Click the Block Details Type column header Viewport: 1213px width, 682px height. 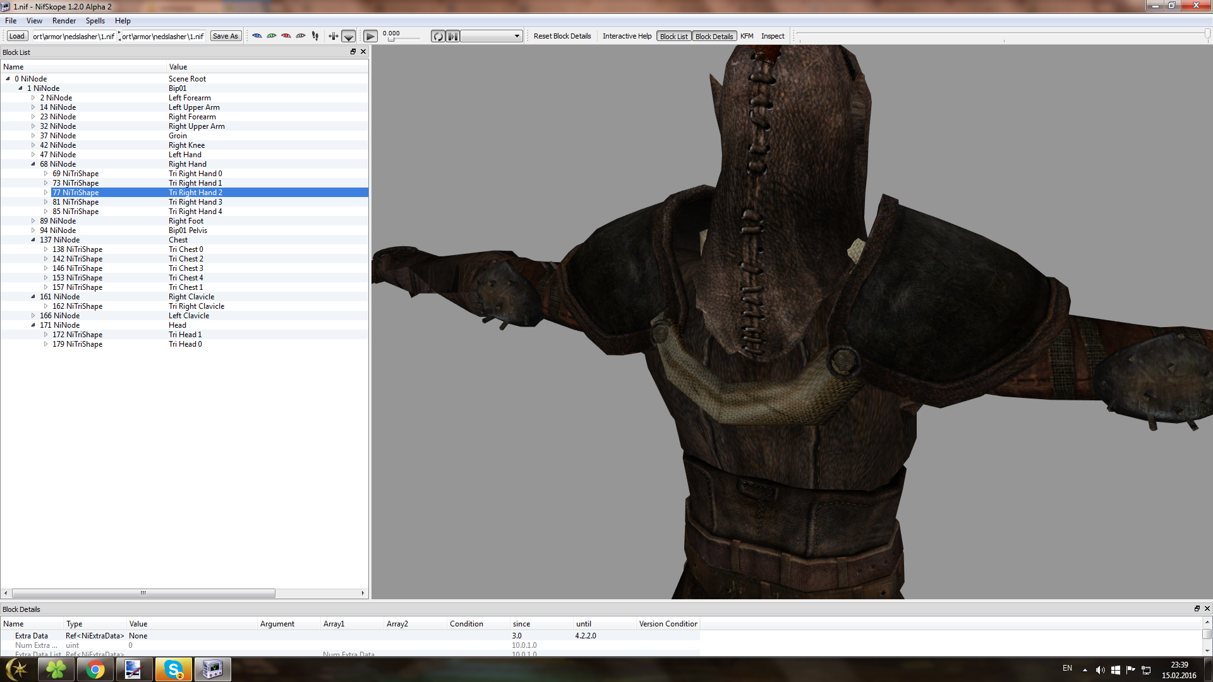pyautogui.click(x=95, y=624)
